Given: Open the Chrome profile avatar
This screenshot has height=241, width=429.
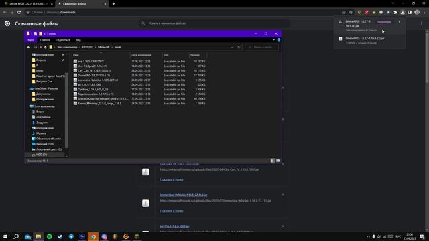Looking at the screenshot, I should click(x=417, y=12).
